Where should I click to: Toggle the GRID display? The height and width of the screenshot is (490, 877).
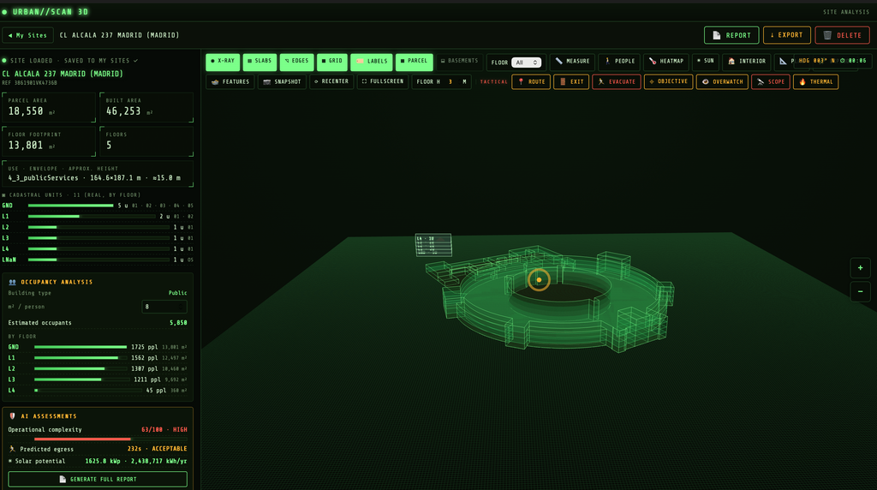pos(332,62)
